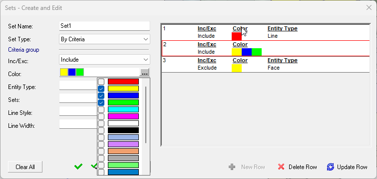Open the color picker ellipsis button
377x179 pixels.
click(x=144, y=73)
